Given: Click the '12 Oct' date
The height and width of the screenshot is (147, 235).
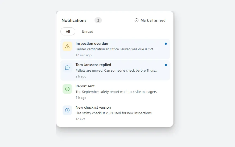Looking at the screenshot, I should coord(80,119).
